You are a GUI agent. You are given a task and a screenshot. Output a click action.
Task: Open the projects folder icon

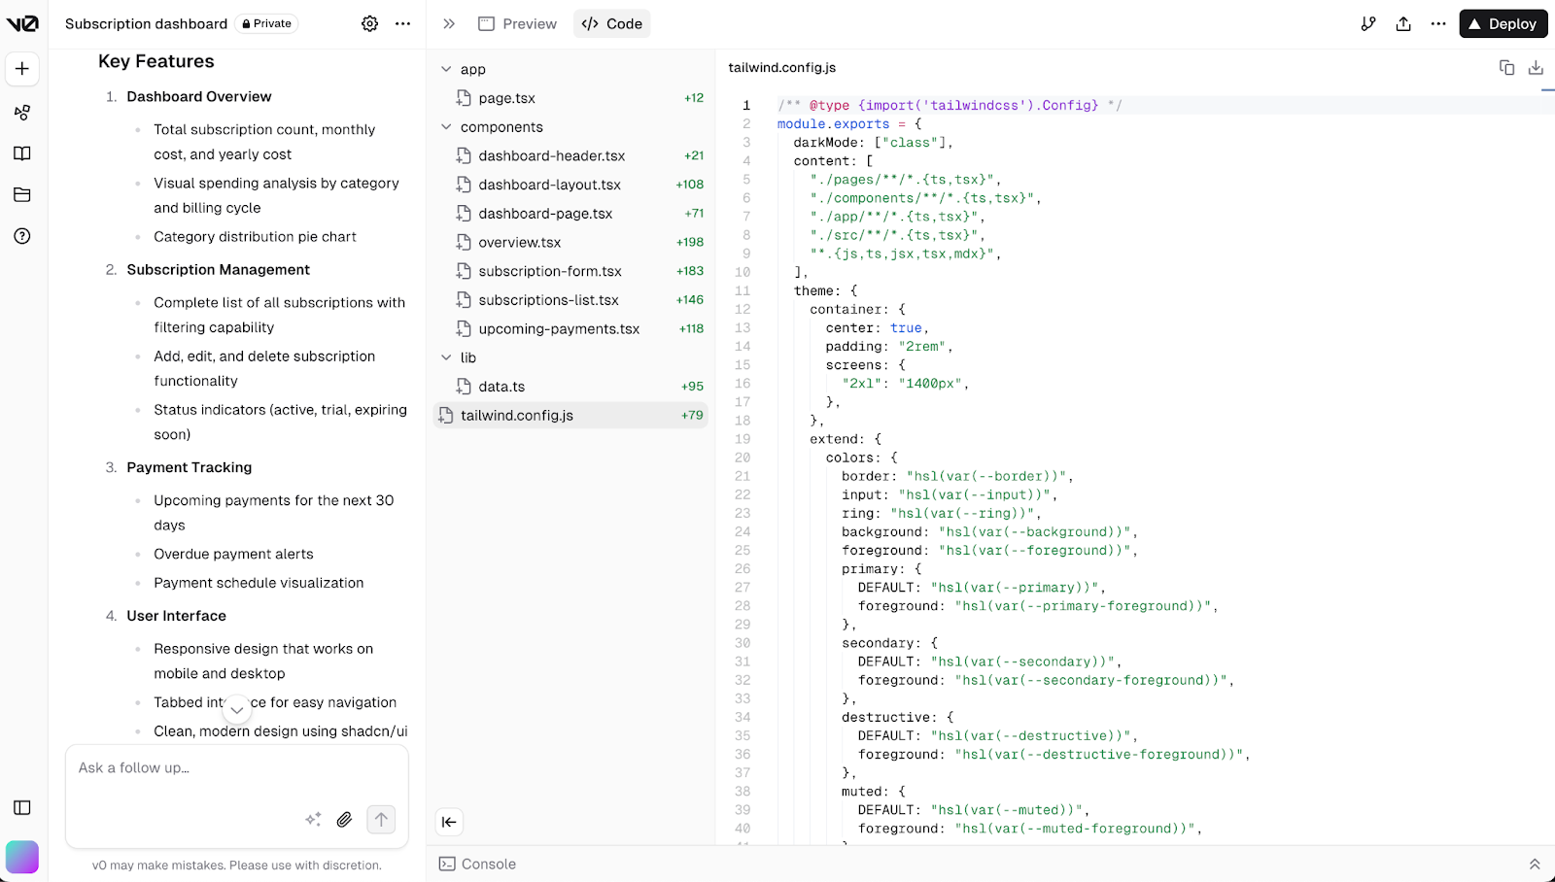click(x=22, y=195)
